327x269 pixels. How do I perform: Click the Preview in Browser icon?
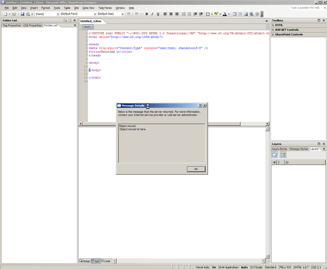click(27, 14)
